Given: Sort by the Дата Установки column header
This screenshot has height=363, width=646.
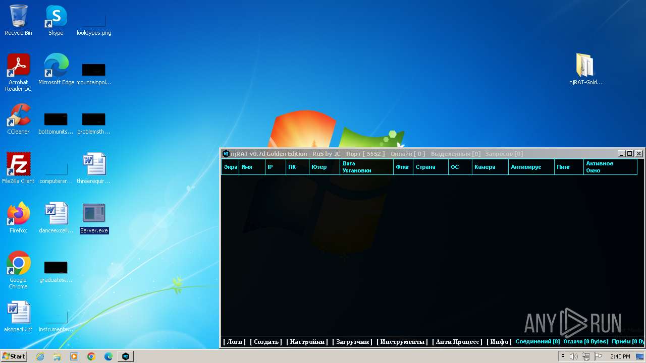Looking at the screenshot, I should pyautogui.click(x=366, y=167).
